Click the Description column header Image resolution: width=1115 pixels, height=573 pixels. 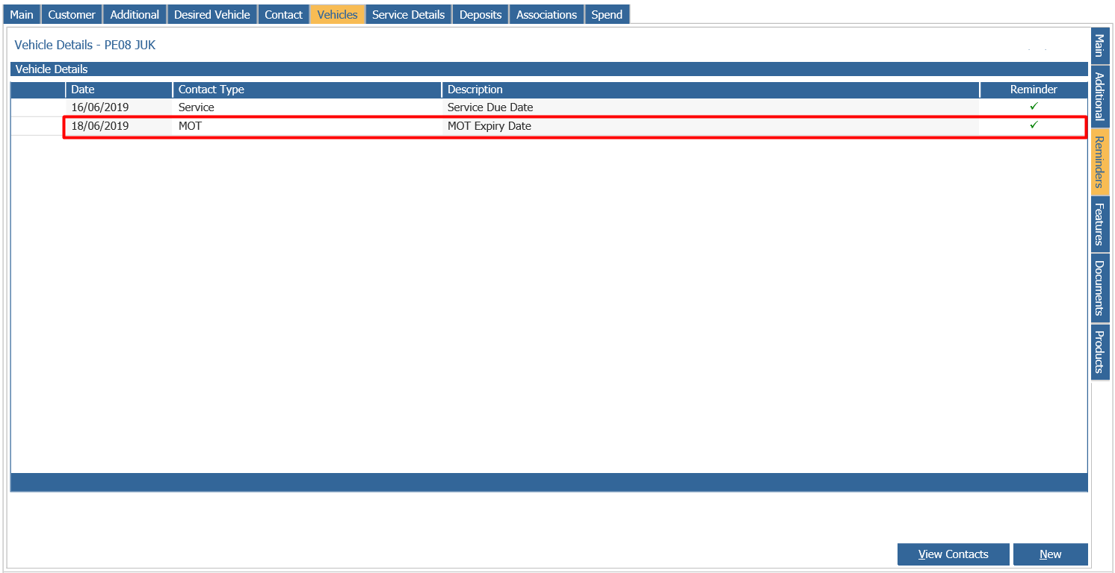pyautogui.click(x=711, y=90)
